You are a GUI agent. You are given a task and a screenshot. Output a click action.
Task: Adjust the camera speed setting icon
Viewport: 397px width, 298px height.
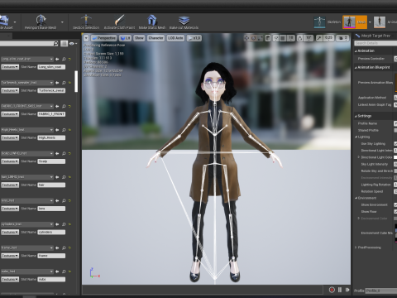click(x=342, y=38)
